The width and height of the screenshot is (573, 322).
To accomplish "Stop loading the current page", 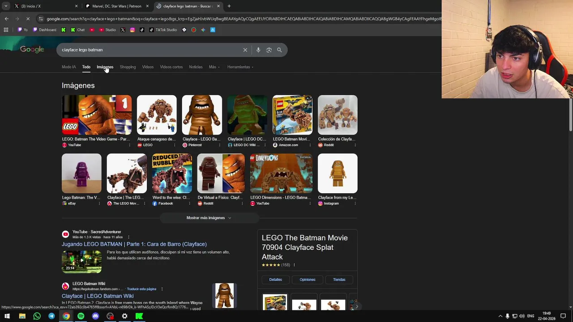I will 28,19.
